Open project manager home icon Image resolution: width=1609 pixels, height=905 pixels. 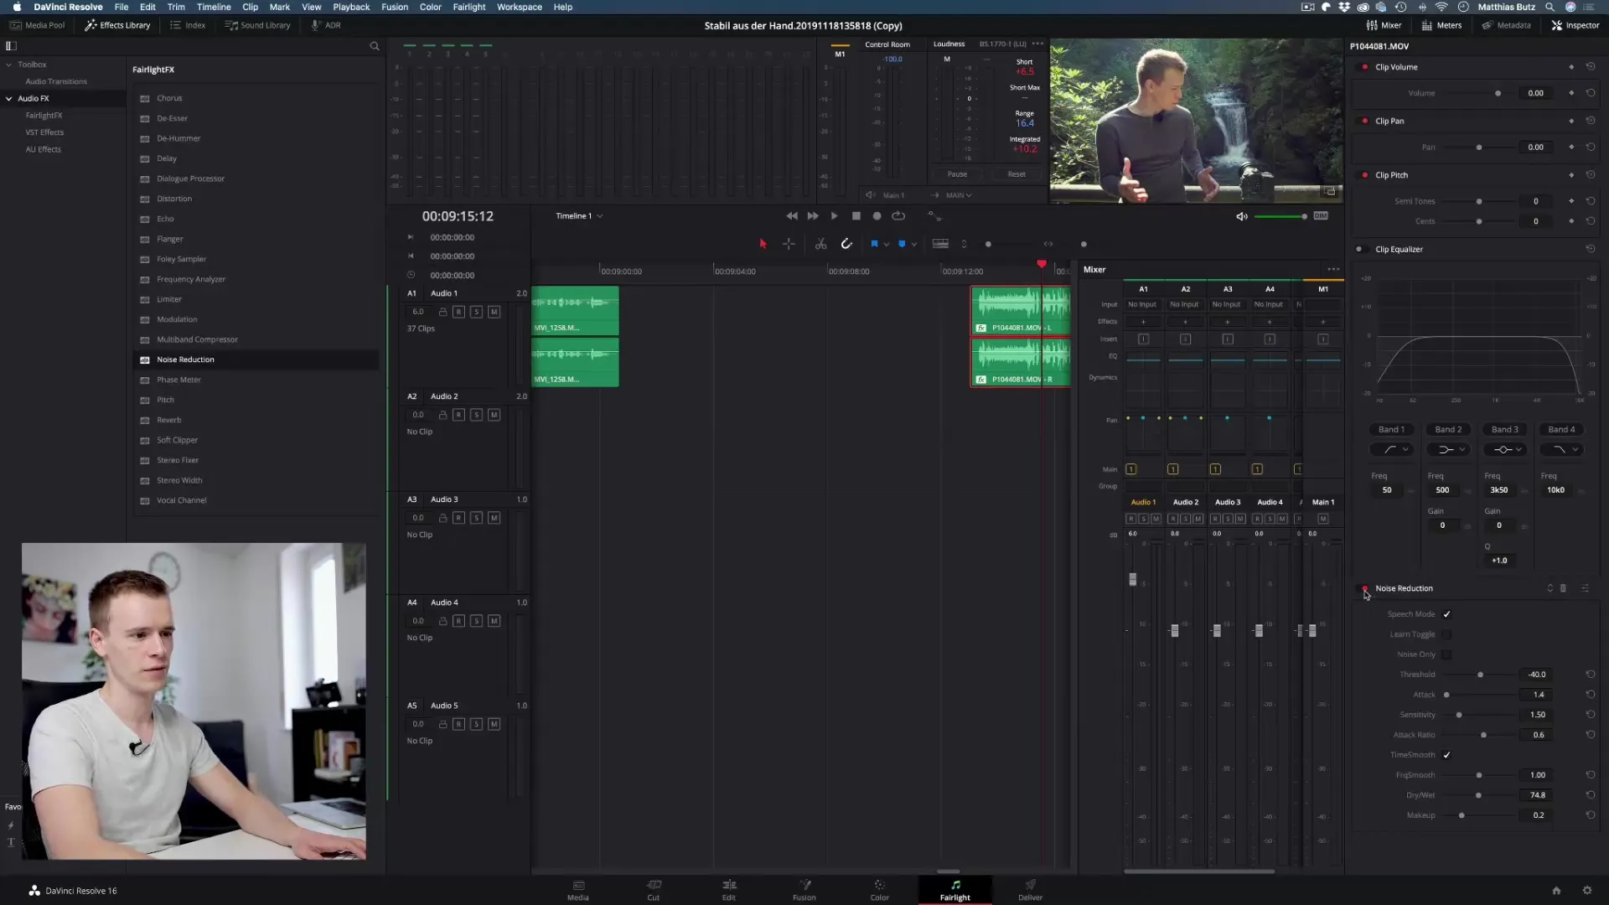point(1556,891)
